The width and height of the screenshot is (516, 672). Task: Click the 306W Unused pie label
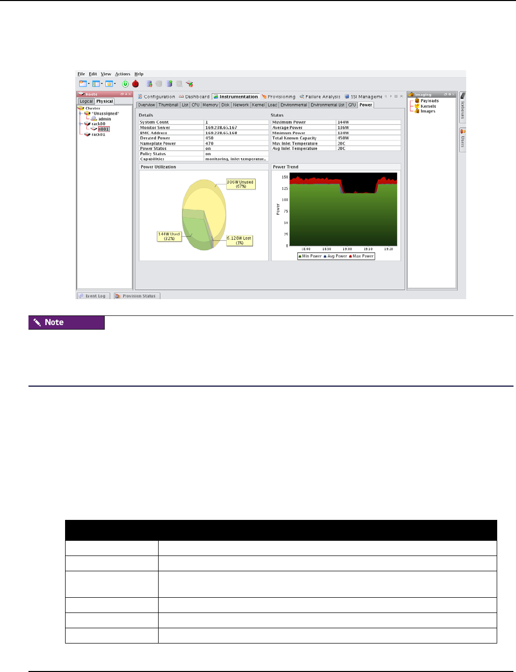(x=240, y=184)
